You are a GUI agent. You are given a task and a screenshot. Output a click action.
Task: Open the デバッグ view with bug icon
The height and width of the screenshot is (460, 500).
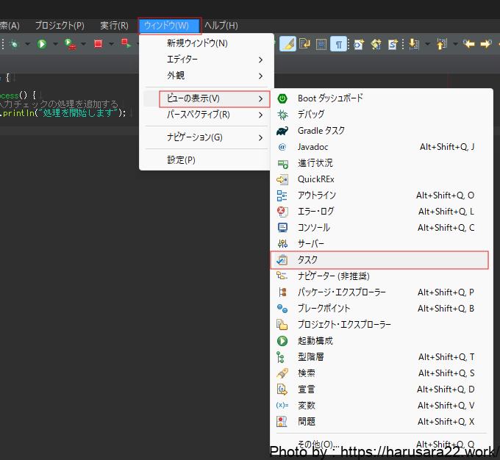tap(311, 115)
